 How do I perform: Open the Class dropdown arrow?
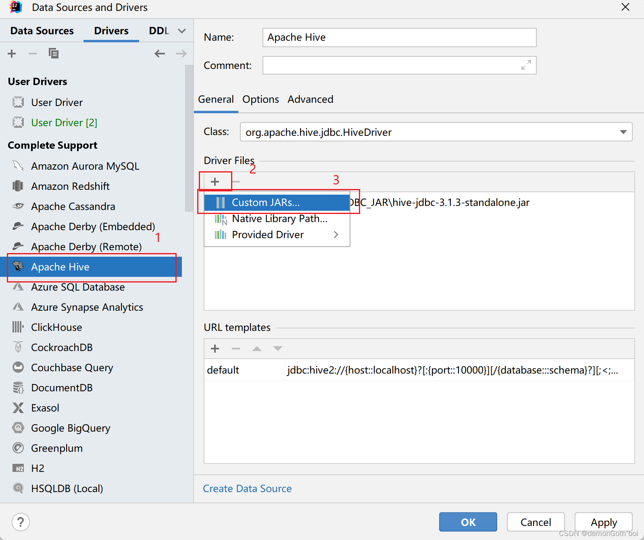(x=623, y=132)
